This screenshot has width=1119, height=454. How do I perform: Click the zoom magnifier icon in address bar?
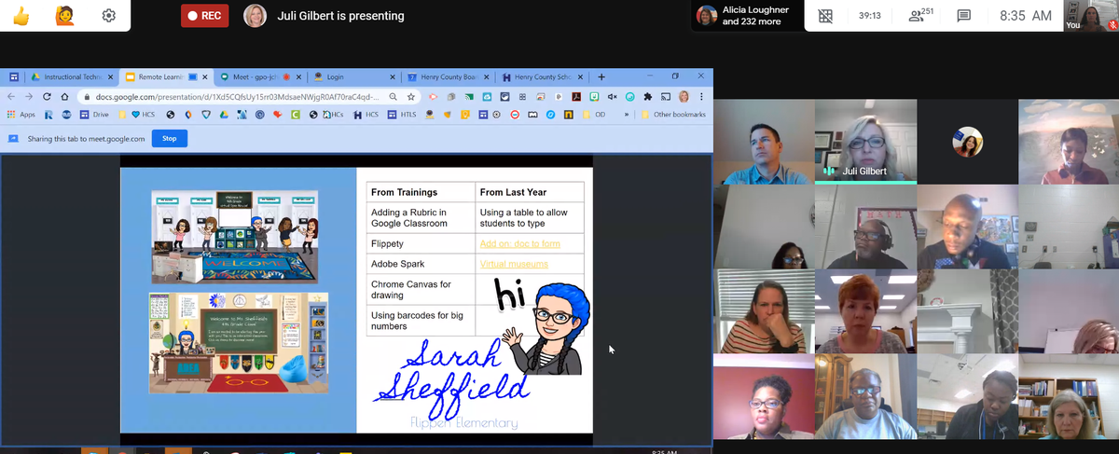[x=395, y=96]
